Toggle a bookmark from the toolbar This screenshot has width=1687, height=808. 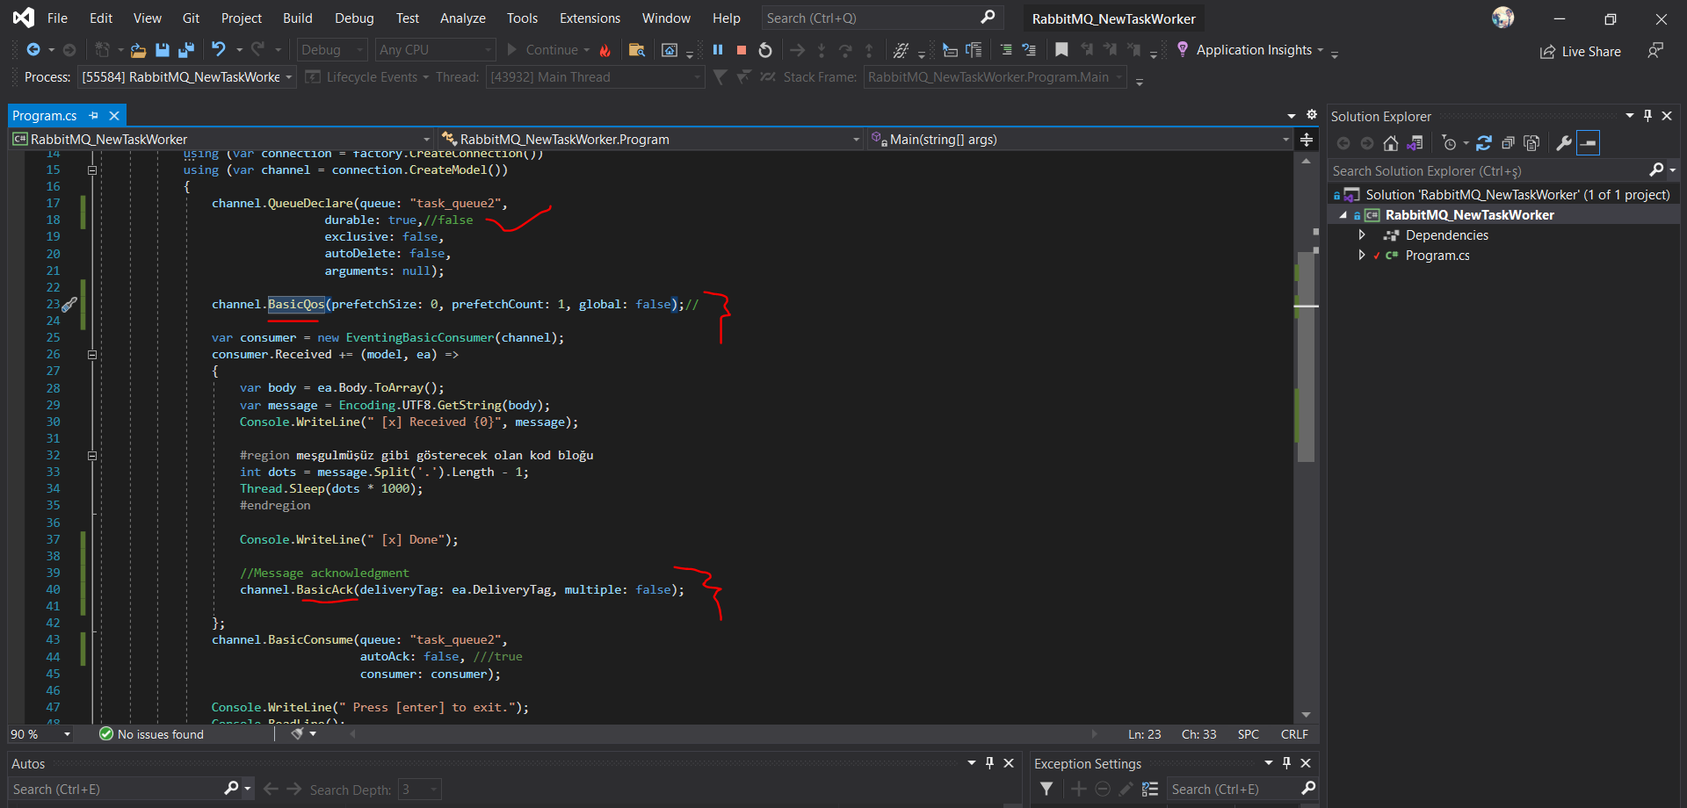tap(1061, 50)
